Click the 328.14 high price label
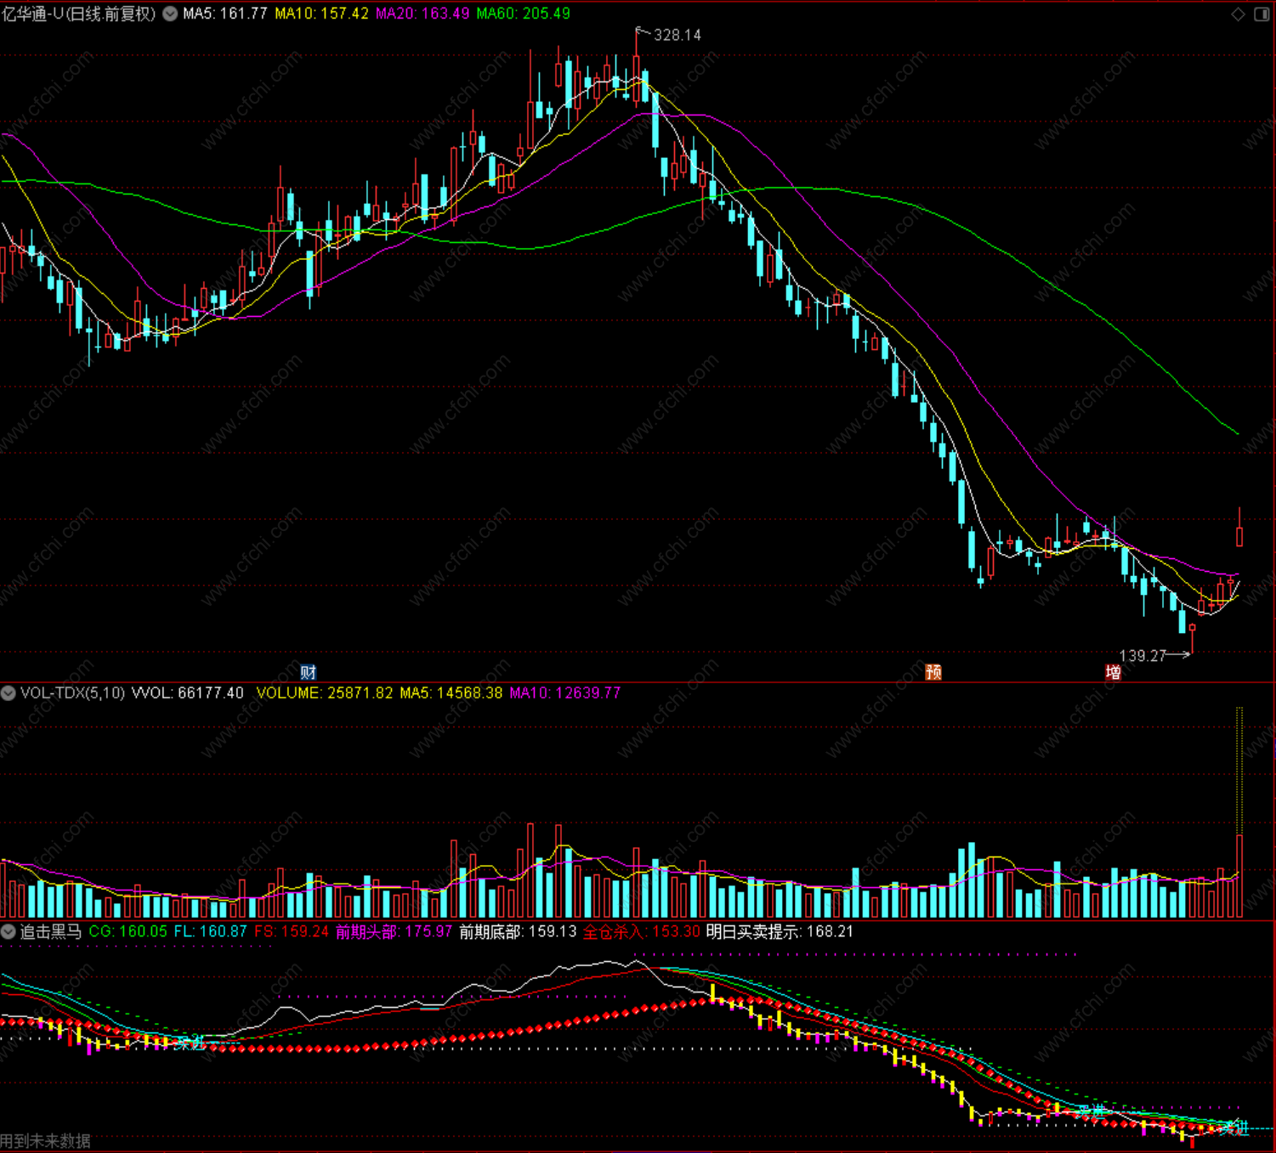Screen dimensions: 1276x1153 coord(678,35)
